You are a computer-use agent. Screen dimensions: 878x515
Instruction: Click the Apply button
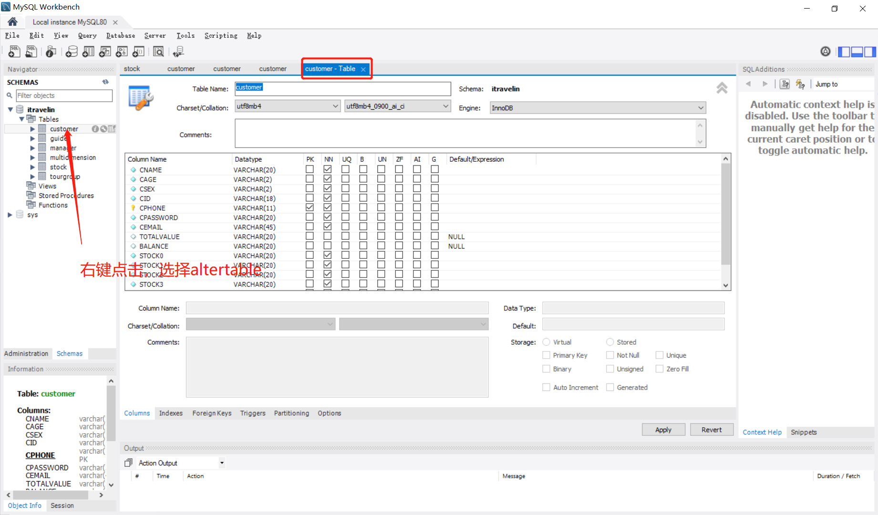click(x=663, y=430)
